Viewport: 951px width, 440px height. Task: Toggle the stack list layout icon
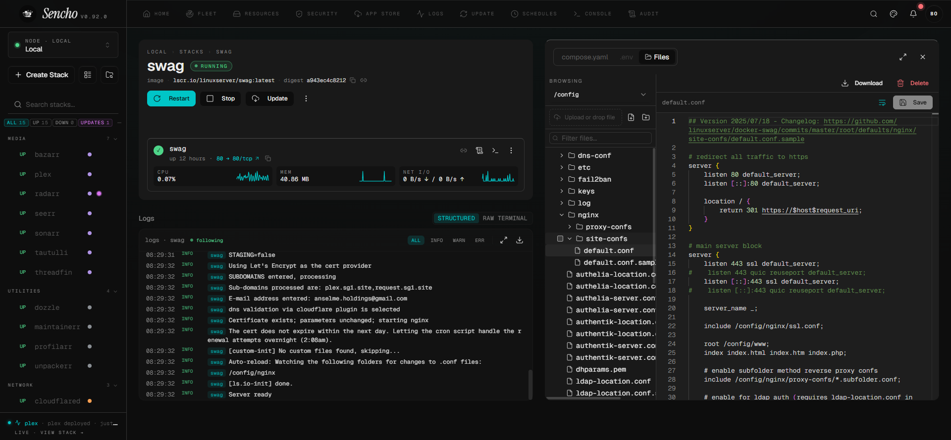[x=88, y=75]
